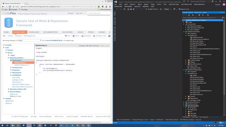Screen dimensions: 226x127
Task: Collapse the DataContext folder in CodePlex tree
Action: point(11,60)
